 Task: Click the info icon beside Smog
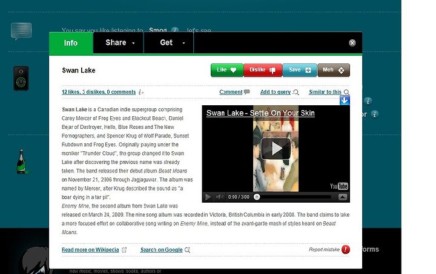174,30
